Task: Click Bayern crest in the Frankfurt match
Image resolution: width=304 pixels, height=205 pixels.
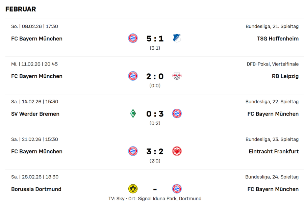Action: (133, 151)
